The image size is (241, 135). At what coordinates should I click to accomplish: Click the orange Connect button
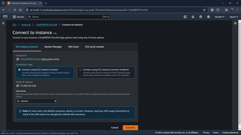[x=130, y=127]
